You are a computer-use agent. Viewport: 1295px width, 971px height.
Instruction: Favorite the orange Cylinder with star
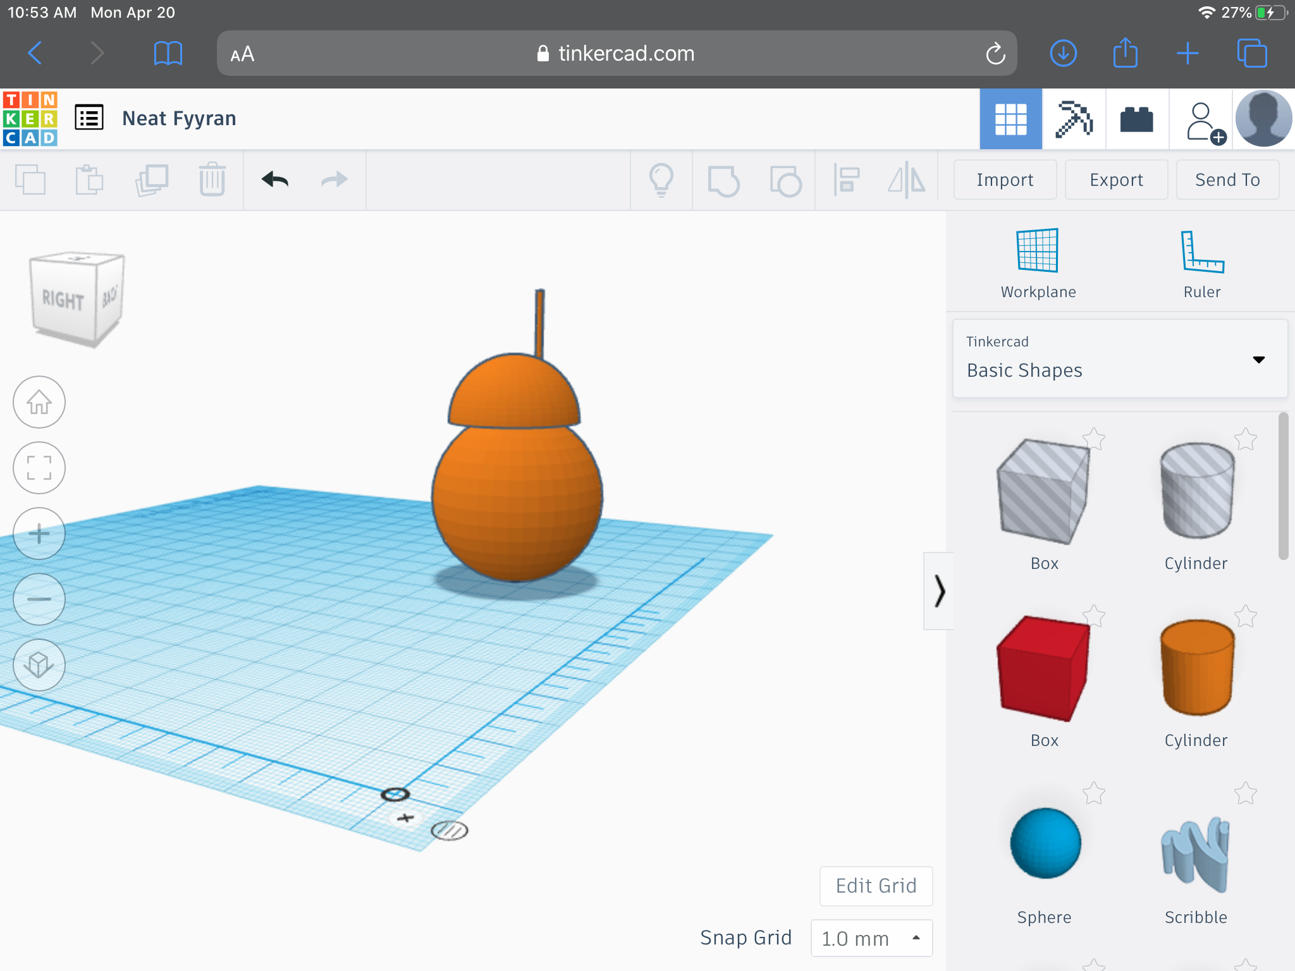click(1246, 616)
